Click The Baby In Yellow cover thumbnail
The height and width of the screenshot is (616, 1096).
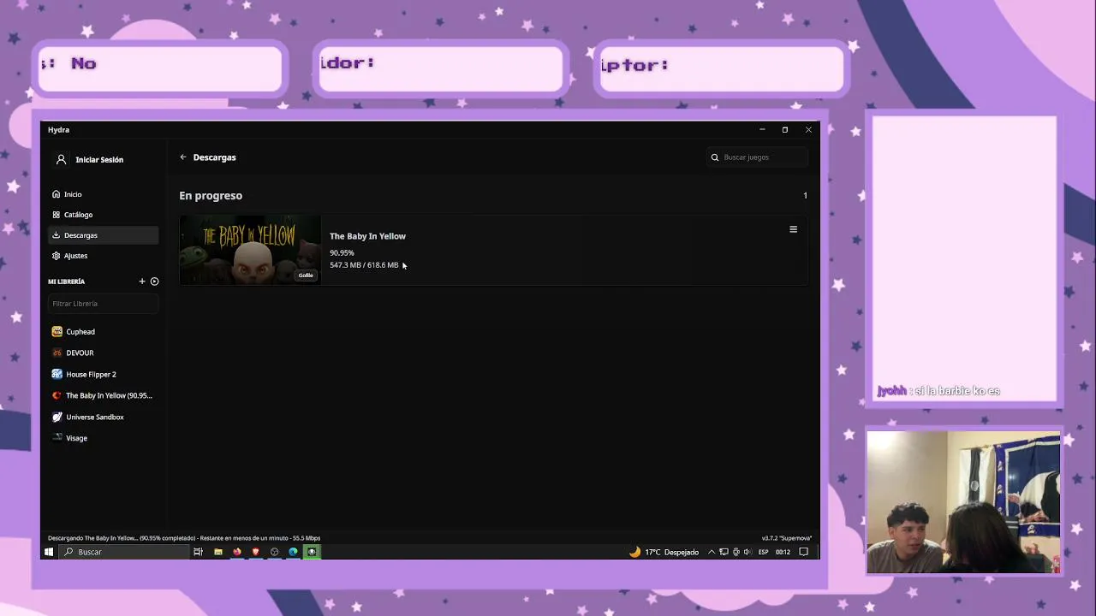click(x=249, y=250)
